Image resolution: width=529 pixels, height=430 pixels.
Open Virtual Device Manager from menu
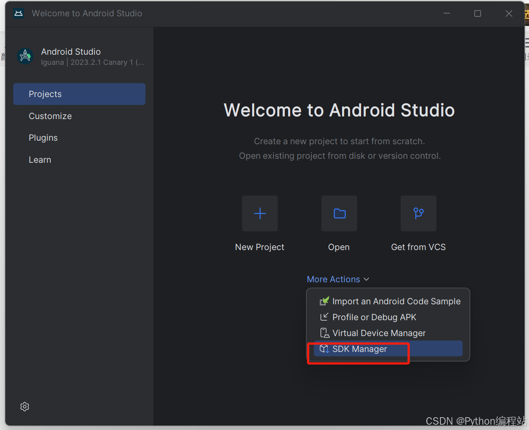(388, 333)
